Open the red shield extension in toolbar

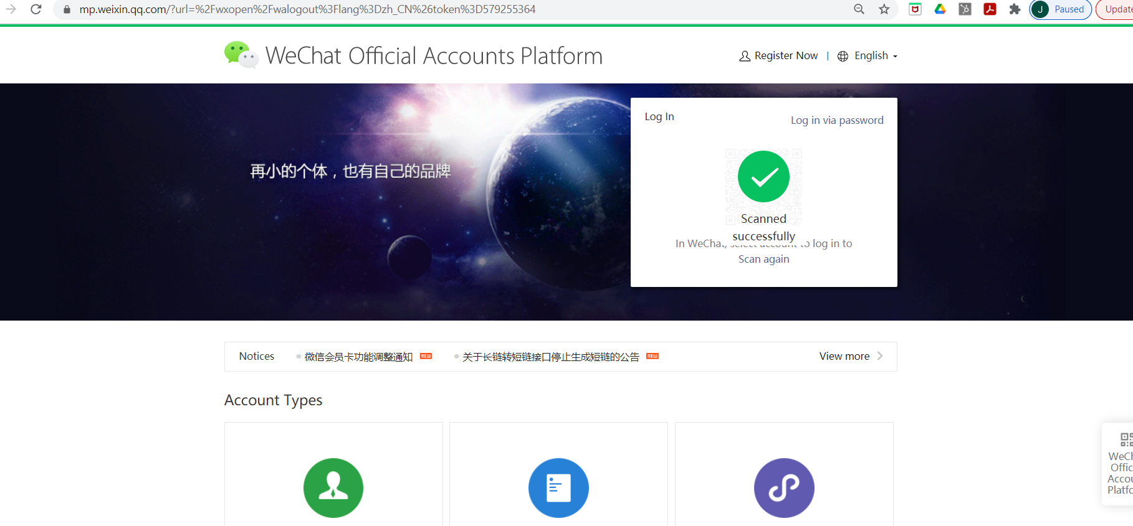pos(915,9)
